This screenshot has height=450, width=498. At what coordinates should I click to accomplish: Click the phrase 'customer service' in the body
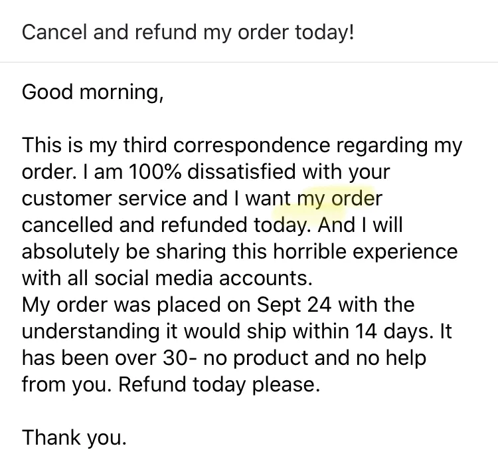[x=104, y=199]
